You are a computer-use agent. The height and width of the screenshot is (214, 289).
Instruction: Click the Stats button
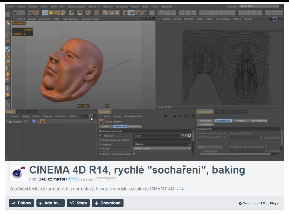[x=78, y=203]
